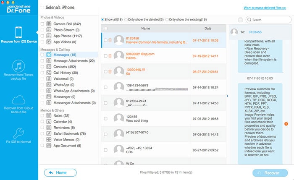This screenshot has height=180, width=294.
Task: Open Message Attachments (22) category
Action: point(74,61)
